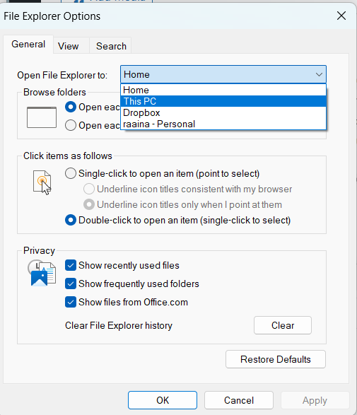Open the Search tab

coord(111,46)
